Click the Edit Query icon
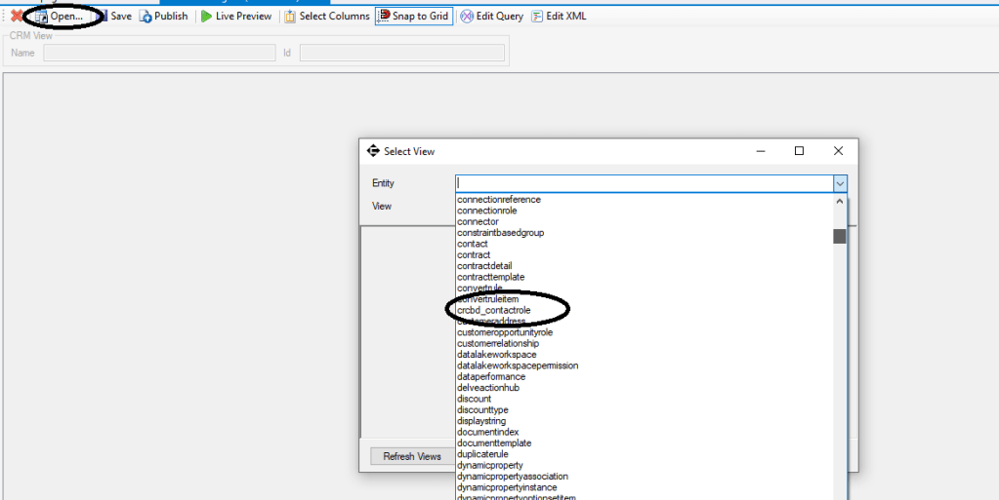The height and width of the screenshot is (500, 999). tap(467, 17)
